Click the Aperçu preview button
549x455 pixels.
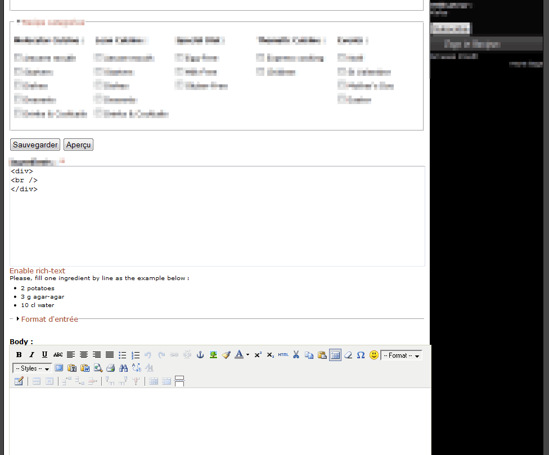coord(78,145)
